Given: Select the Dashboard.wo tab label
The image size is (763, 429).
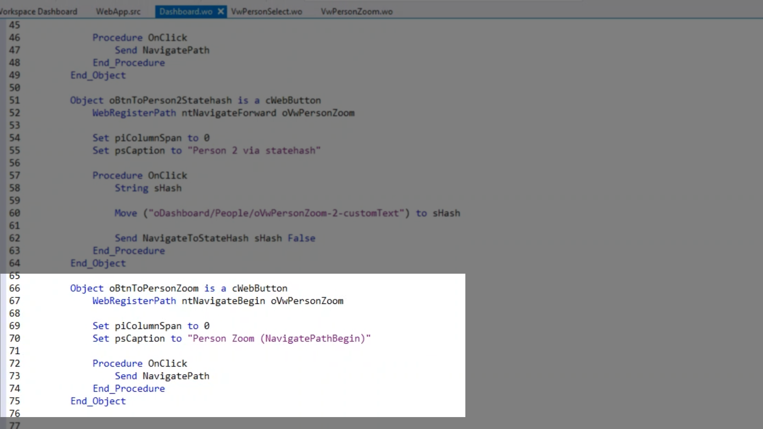Looking at the screenshot, I should 186,12.
